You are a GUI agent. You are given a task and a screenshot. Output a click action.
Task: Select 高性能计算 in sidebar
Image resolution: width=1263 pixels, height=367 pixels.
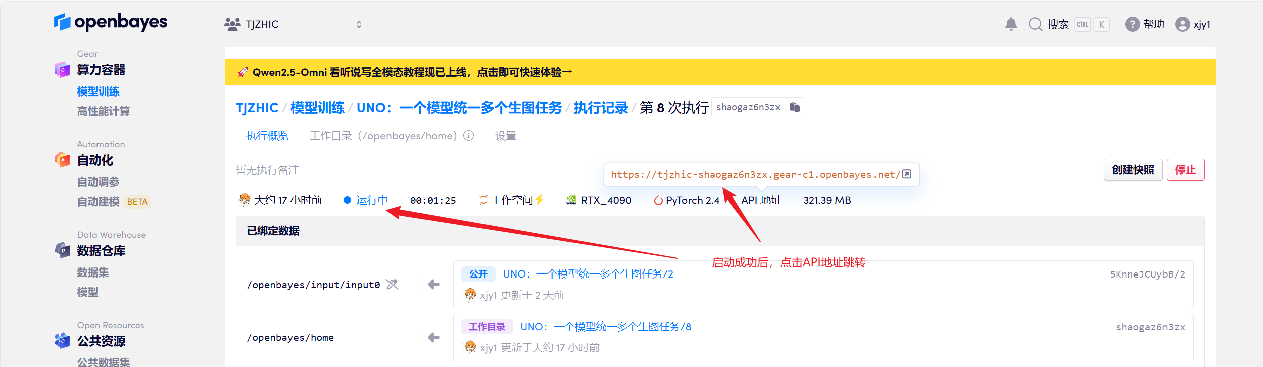tap(104, 111)
